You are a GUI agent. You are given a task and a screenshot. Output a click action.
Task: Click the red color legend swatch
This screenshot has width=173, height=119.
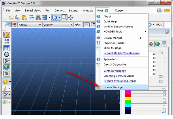click(128, 95)
